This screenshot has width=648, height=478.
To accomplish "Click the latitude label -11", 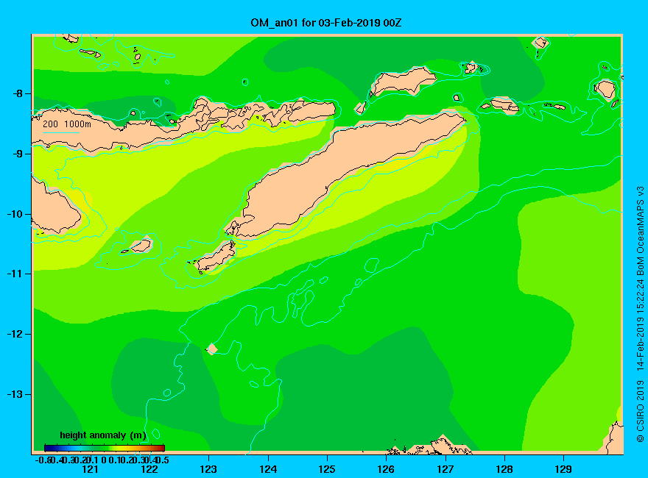I will click(x=15, y=274).
